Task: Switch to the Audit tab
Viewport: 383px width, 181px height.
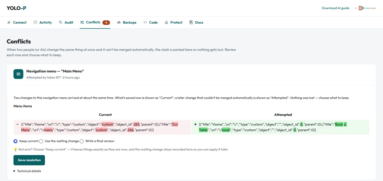Action: coord(66,22)
